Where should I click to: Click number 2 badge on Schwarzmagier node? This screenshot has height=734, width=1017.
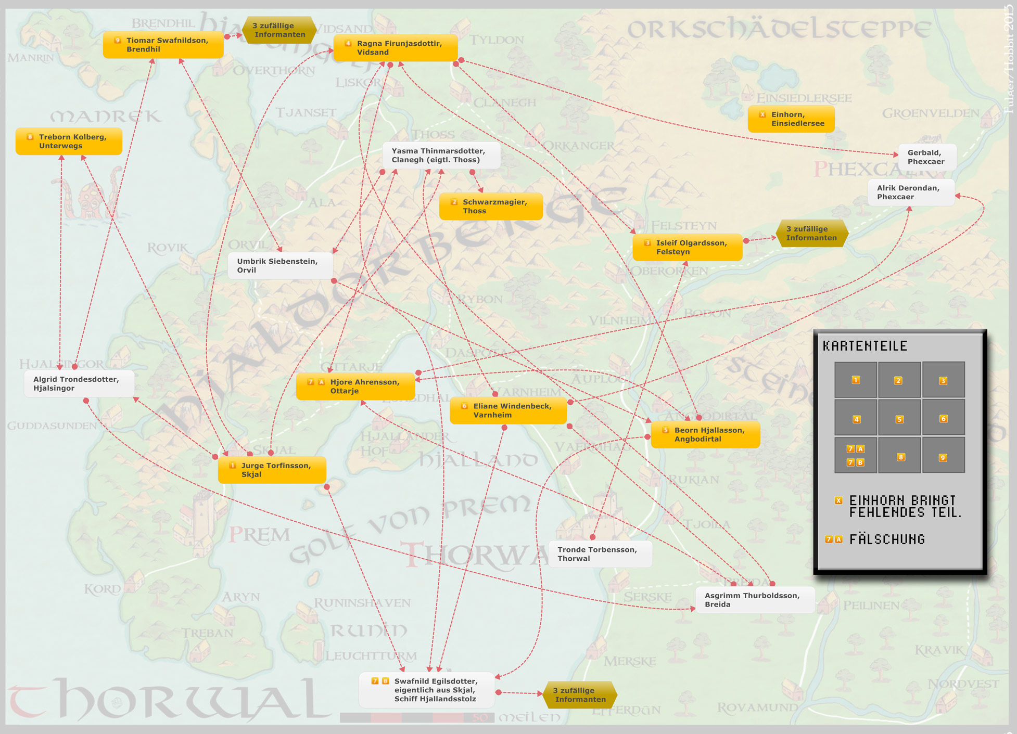coord(454,202)
